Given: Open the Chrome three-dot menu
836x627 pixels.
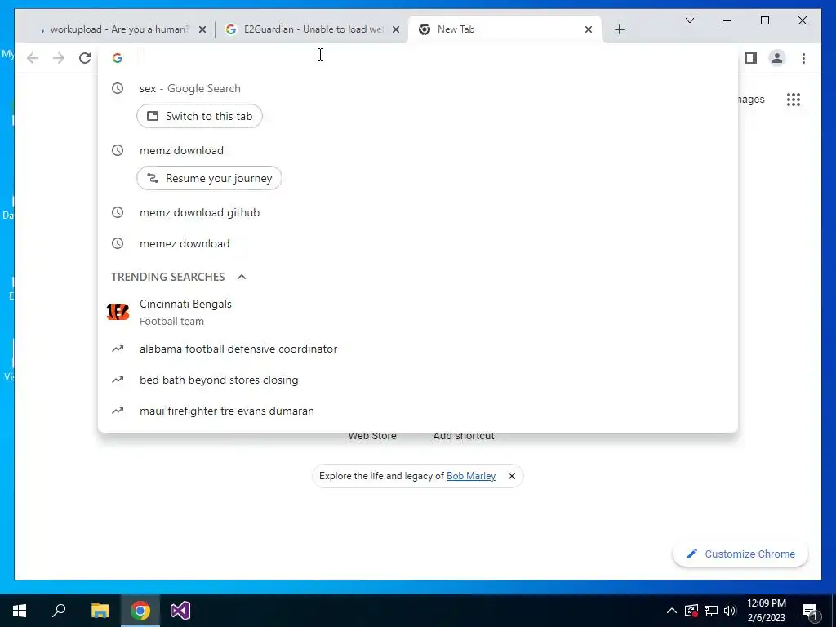Looking at the screenshot, I should coord(803,58).
